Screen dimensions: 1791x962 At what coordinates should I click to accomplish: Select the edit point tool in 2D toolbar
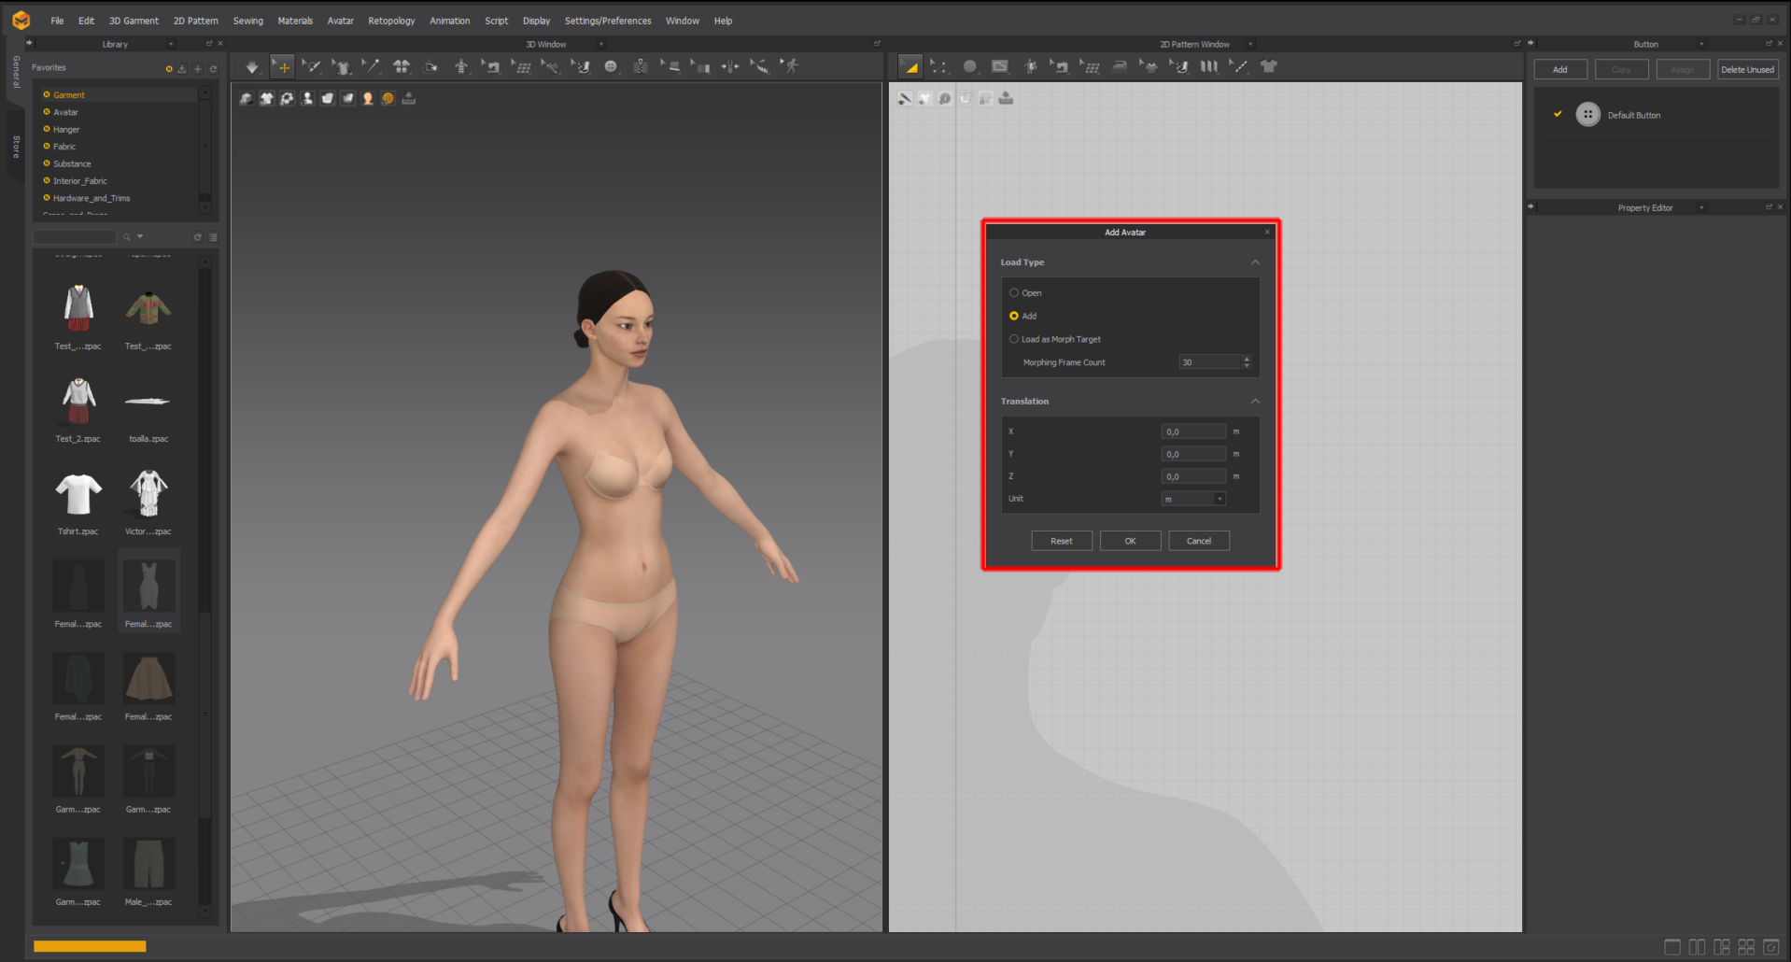939,67
